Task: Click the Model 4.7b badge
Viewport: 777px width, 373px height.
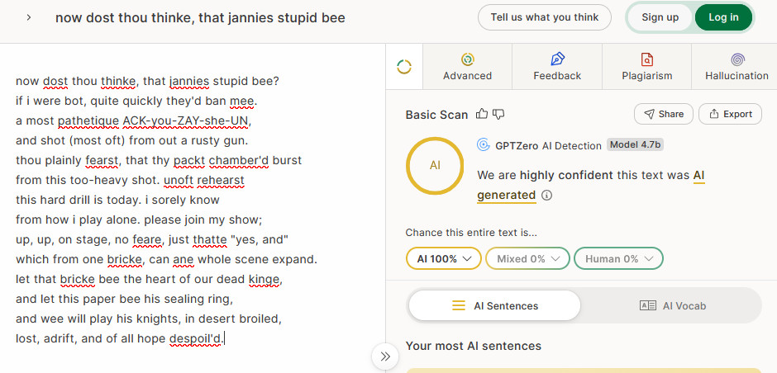Action: 636,145
